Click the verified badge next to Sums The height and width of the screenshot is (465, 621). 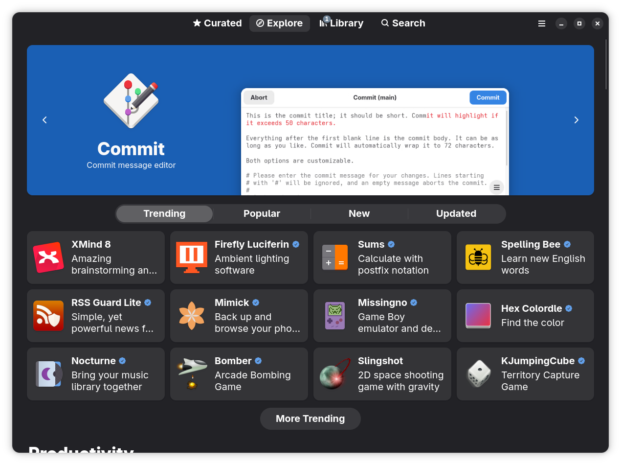point(391,244)
